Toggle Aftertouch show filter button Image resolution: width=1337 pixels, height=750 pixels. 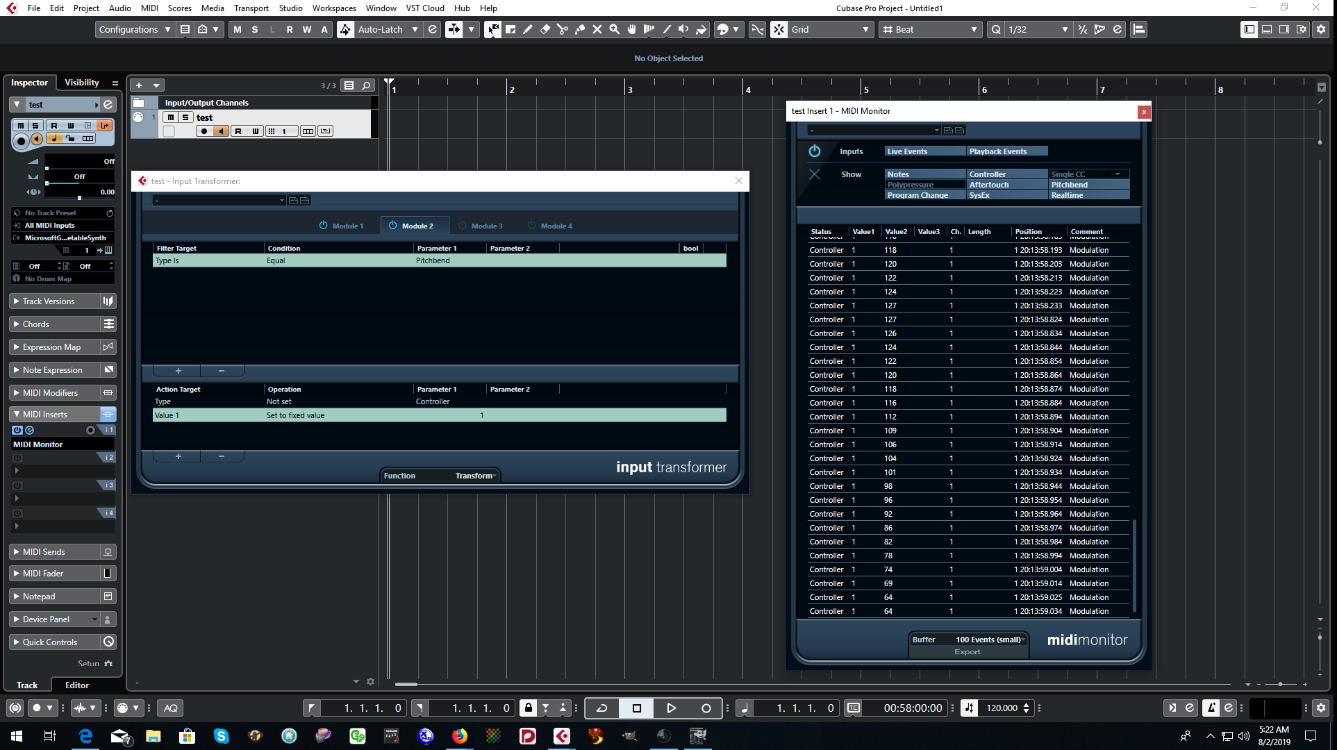(x=1007, y=185)
